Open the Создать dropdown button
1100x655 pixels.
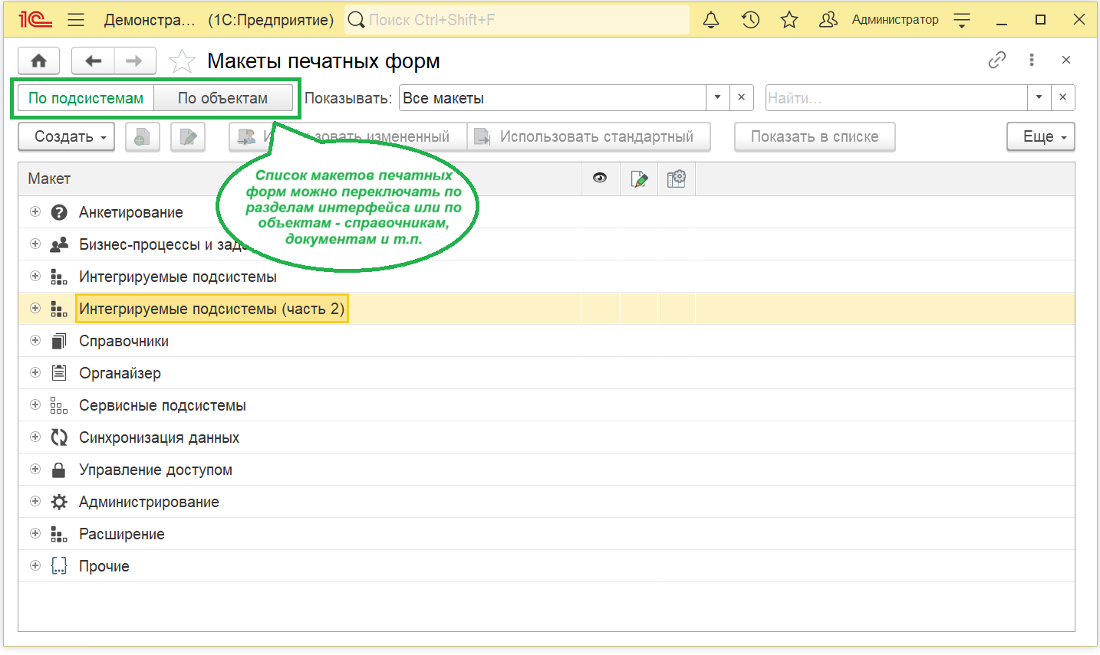[x=66, y=137]
